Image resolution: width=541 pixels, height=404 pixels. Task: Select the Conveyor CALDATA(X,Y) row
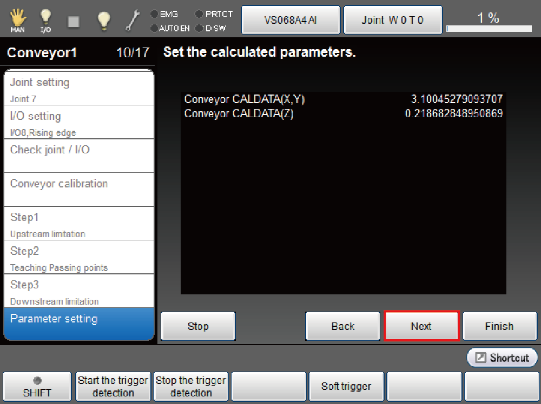343,99
